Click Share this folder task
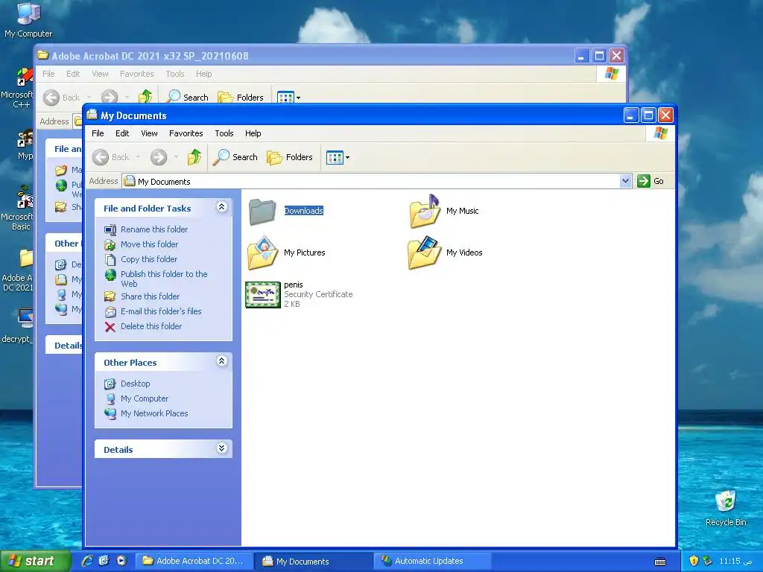Viewport: 763px width, 572px height. point(150,296)
